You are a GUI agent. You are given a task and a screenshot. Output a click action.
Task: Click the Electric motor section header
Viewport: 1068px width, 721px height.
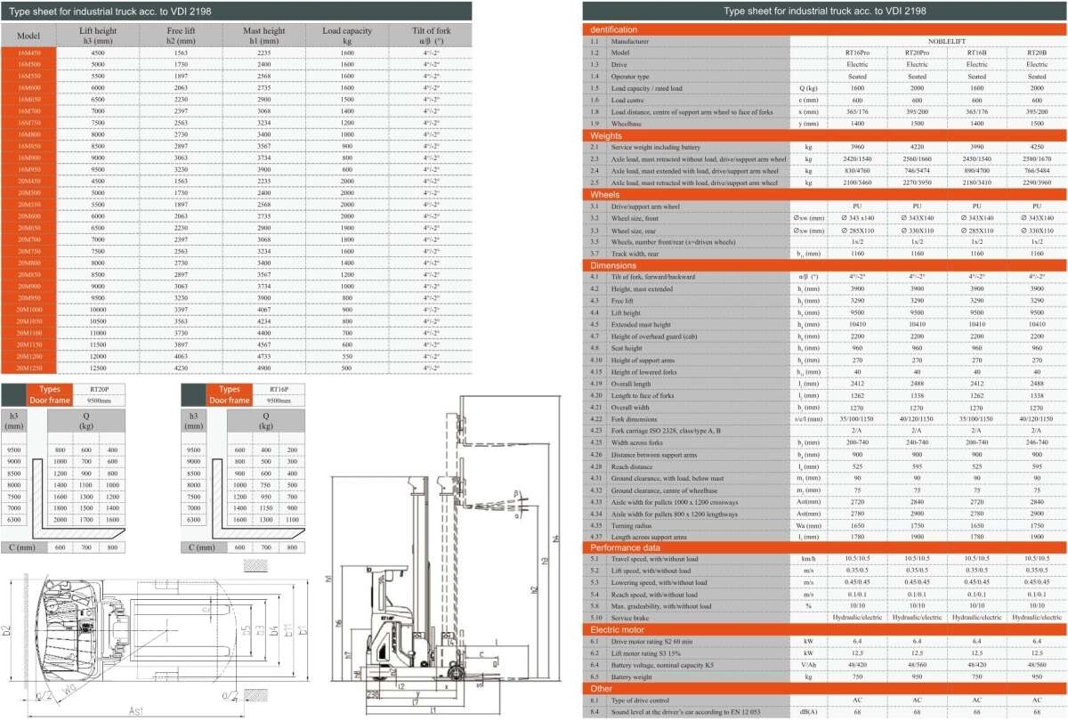[x=620, y=628]
